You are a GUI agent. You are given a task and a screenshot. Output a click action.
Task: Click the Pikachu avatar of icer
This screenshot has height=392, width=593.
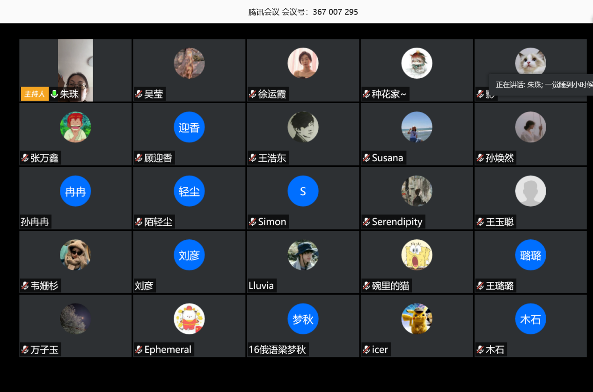[417, 319]
